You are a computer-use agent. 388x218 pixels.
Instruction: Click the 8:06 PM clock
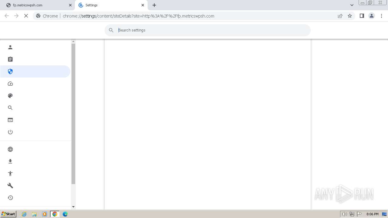click(x=372, y=214)
